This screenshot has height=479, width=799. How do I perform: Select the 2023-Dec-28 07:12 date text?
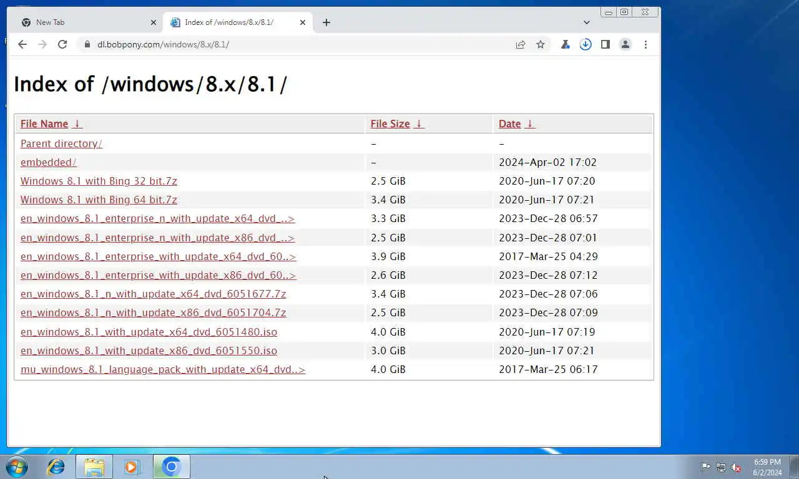(x=548, y=275)
